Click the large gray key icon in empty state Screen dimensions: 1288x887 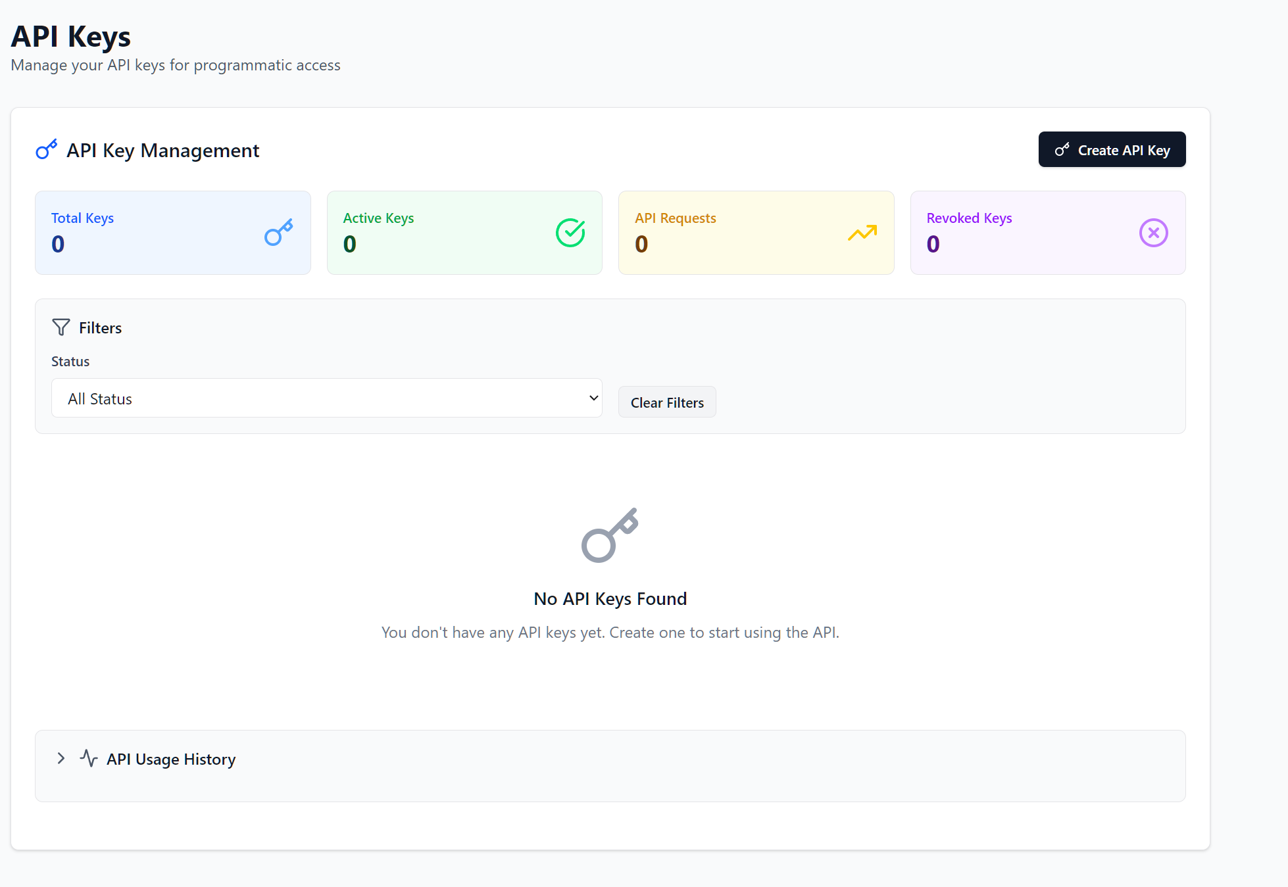click(609, 535)
